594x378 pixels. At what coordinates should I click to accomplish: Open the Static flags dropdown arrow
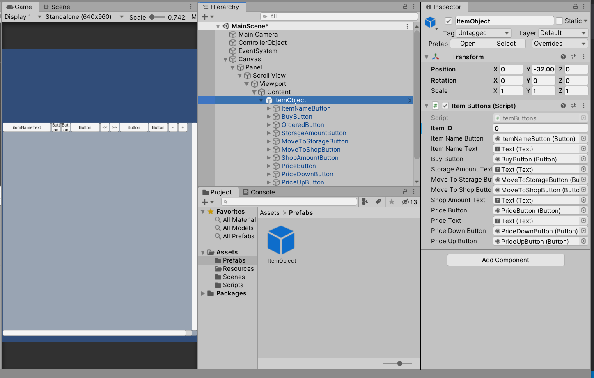coord(586,21)
